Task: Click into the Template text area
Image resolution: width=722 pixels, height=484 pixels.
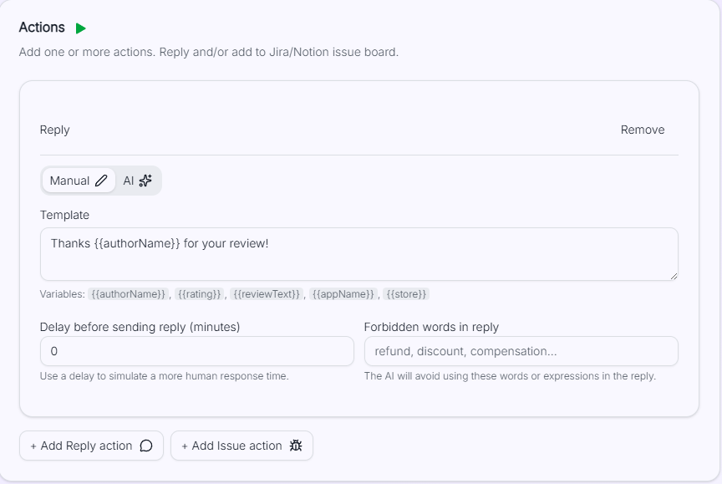Action: [x=358, y=253]
